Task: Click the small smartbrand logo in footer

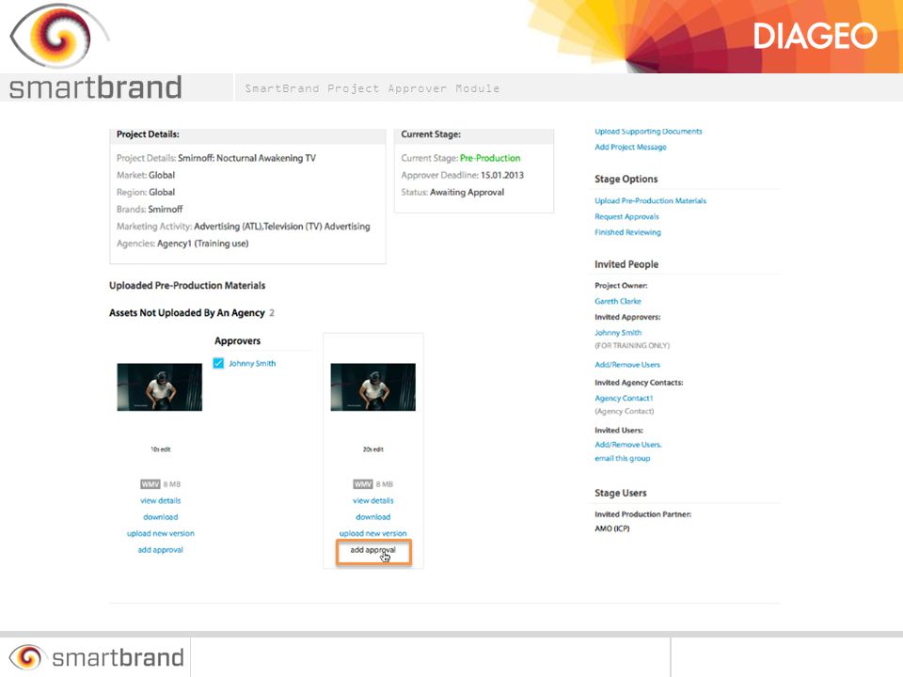Action: [x=97, y=657]
